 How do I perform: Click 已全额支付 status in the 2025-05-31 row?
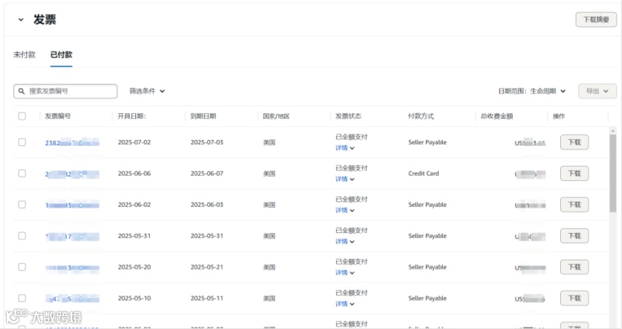(351, 230)
